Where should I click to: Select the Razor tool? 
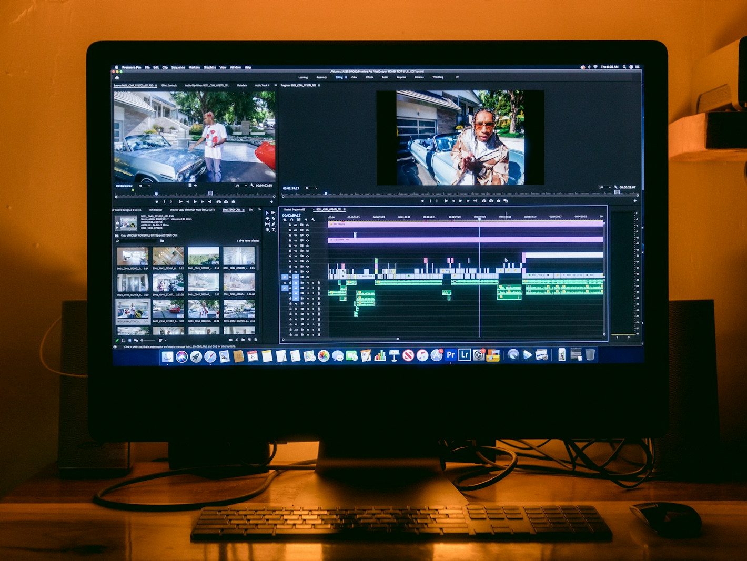tap(274, 219)
